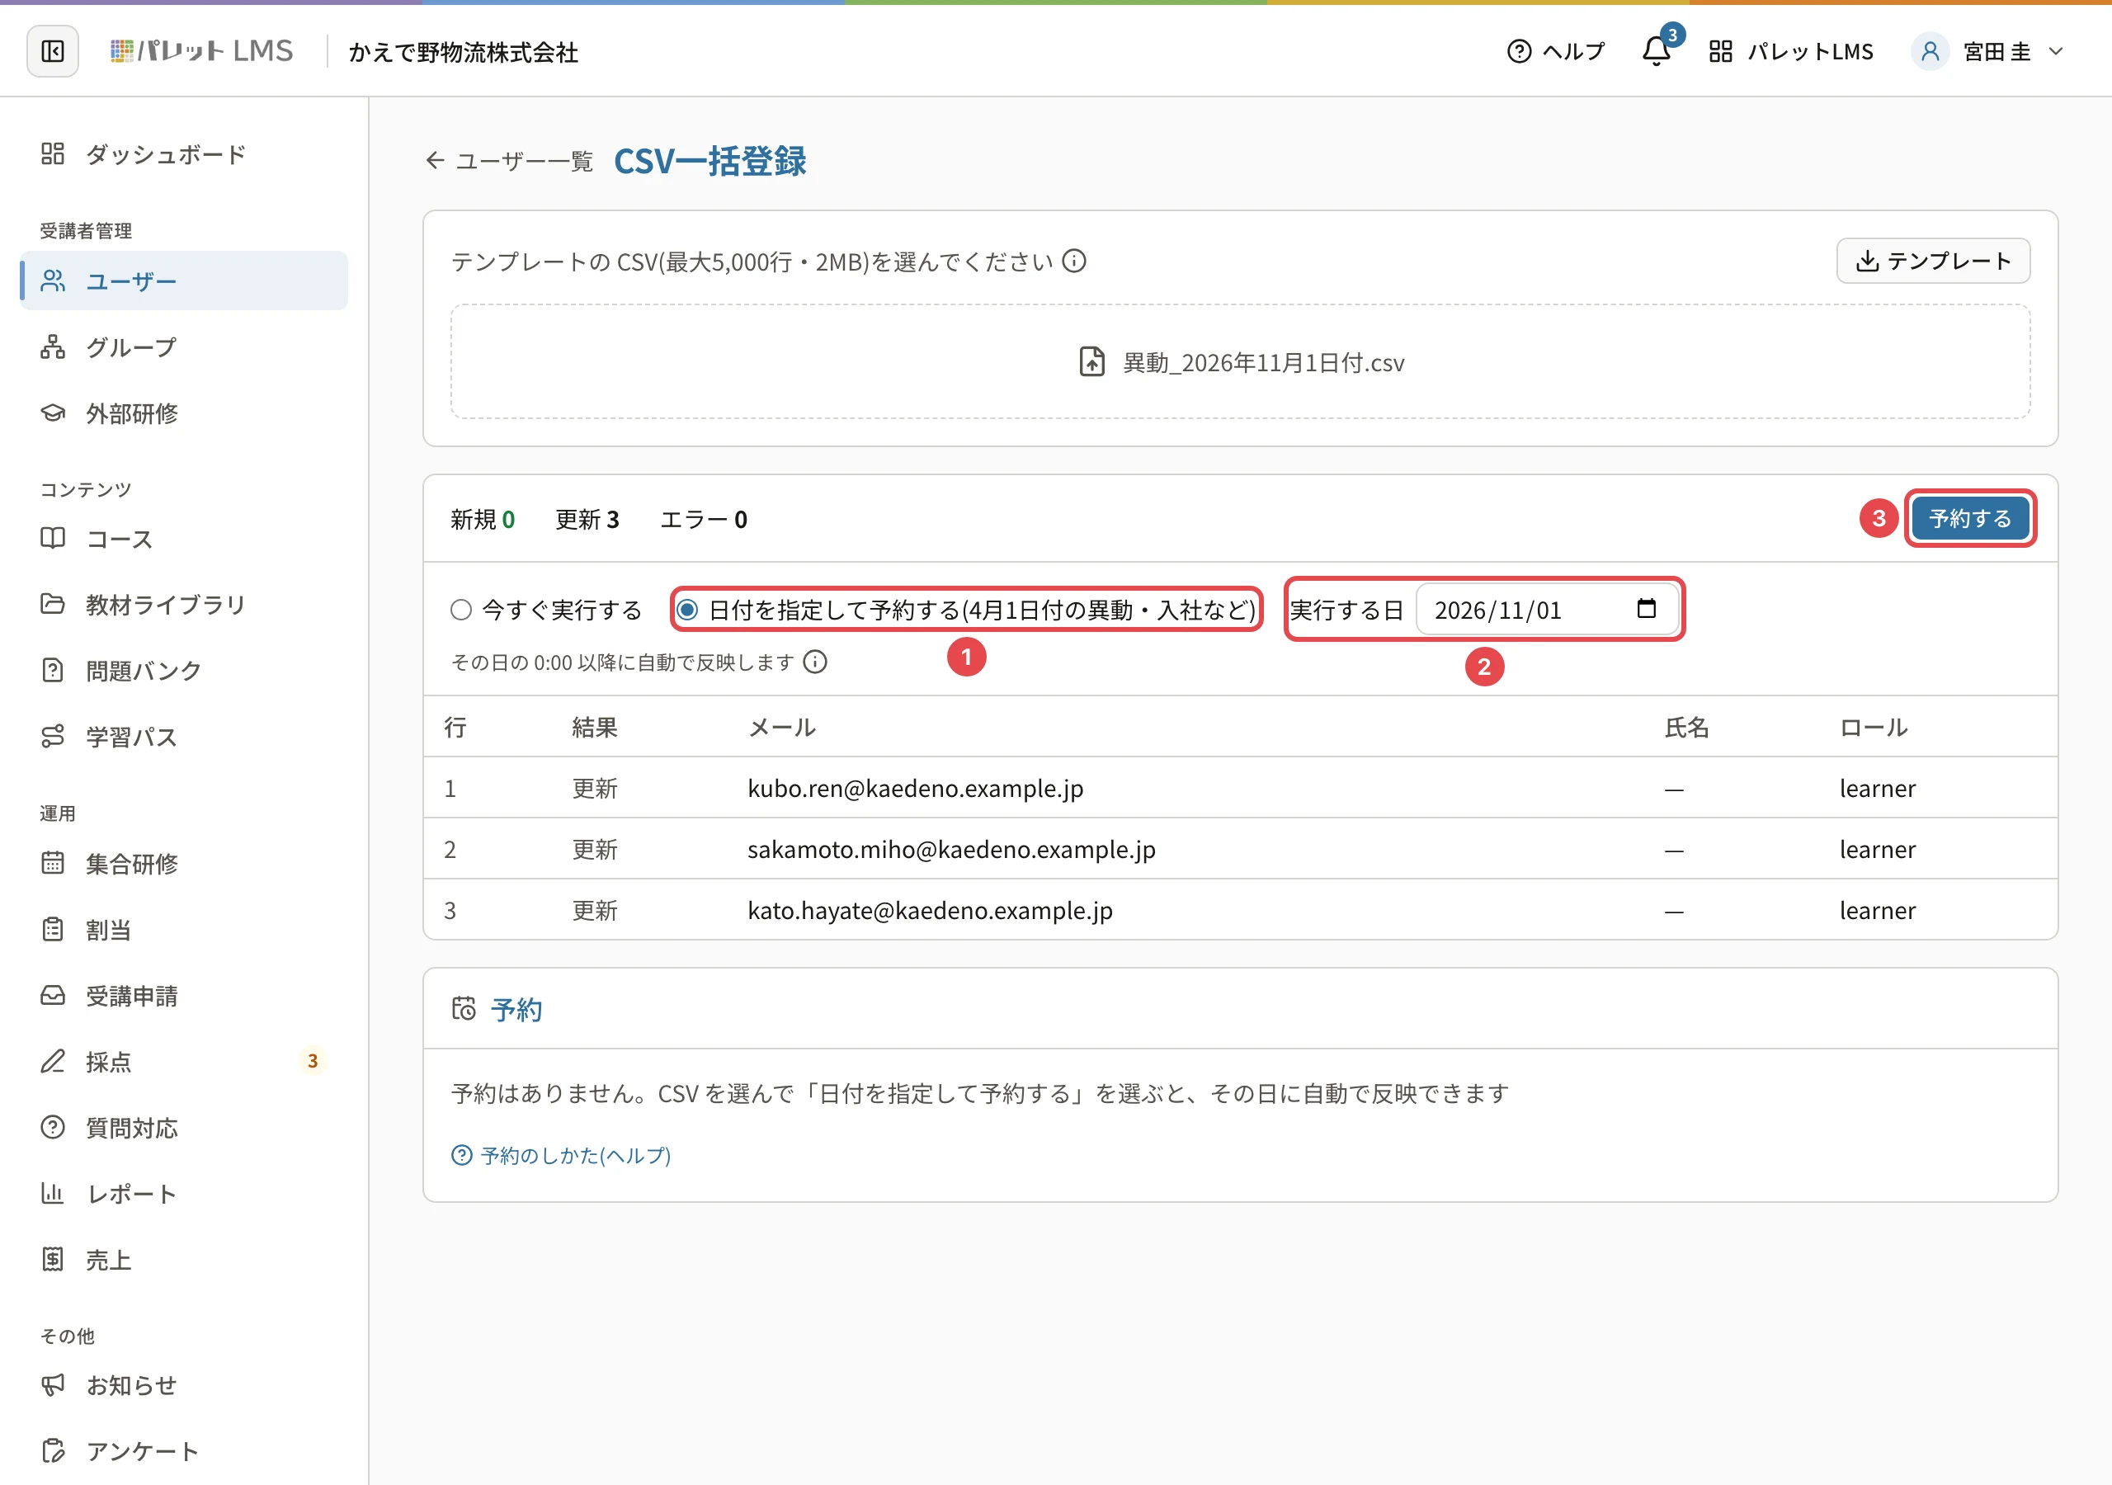Click the 質問対応 icon
This screenshot has height=1485, width=2112.
pos(54,1127)
